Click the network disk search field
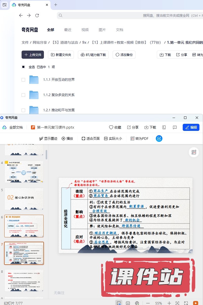This screenshot has width=203, height=305. pyautogui.click(x=129, y=16)
